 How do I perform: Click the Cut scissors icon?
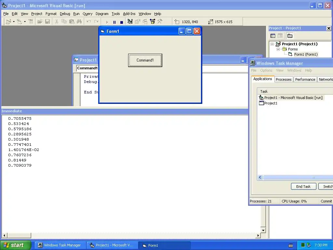pyautogui.click(x=57, y=22)
